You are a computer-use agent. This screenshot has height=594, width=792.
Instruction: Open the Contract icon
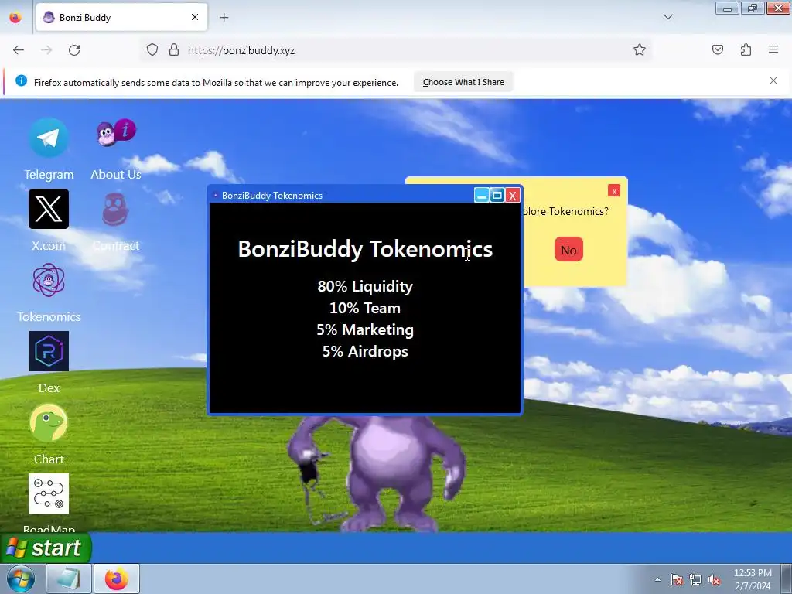[116, 209]
